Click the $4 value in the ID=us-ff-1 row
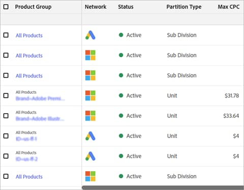This screenshot has width=244, height=190. click(236, 136)
